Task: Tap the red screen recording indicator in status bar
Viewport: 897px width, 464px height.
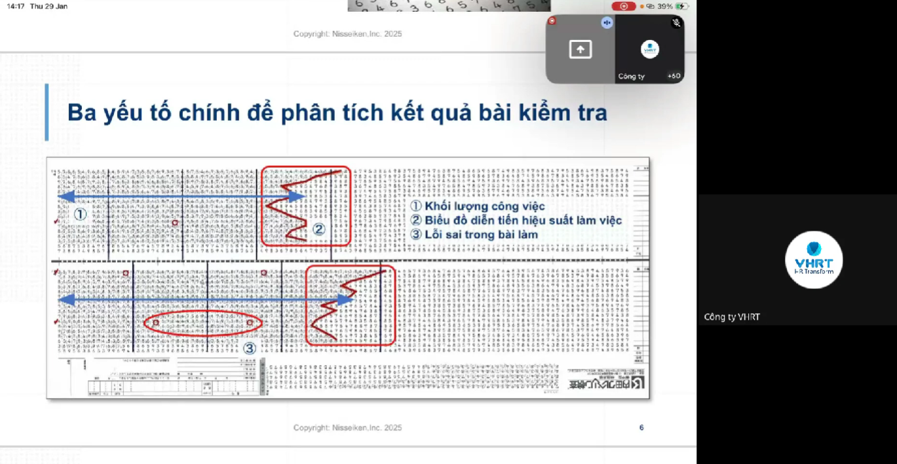Action: click(x=623, y=6)
